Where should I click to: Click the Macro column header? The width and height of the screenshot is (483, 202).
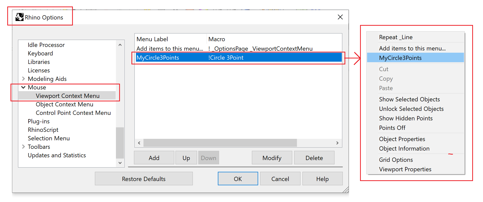point(217,39)
